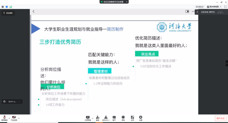
Task: Click the 邀请 invite icon
Action: click(x=98, y=118)
